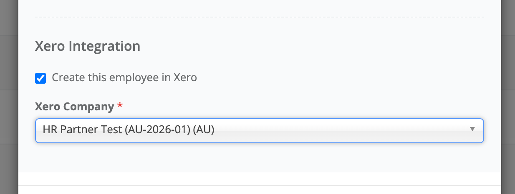Open the Xero Company dropdown
Screen dimensions: 515x194
coord(259,130)
